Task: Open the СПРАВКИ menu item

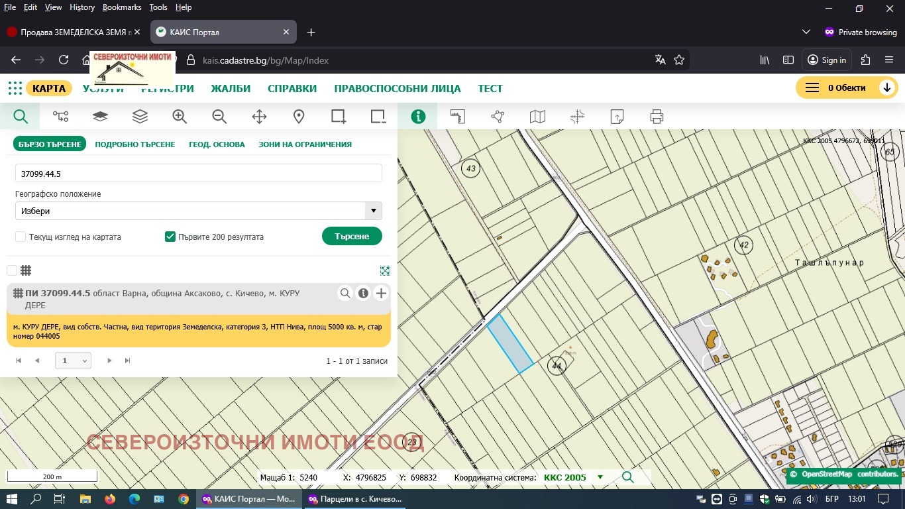Action: pos(292,89)
